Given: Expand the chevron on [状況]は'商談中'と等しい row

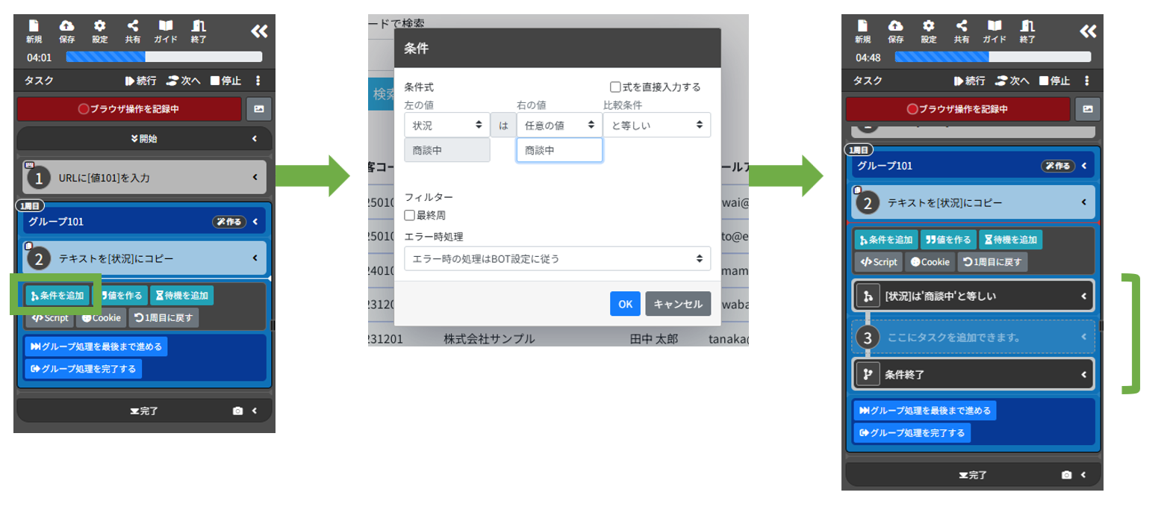Looking at the screenshot, I should point(1083,296).
